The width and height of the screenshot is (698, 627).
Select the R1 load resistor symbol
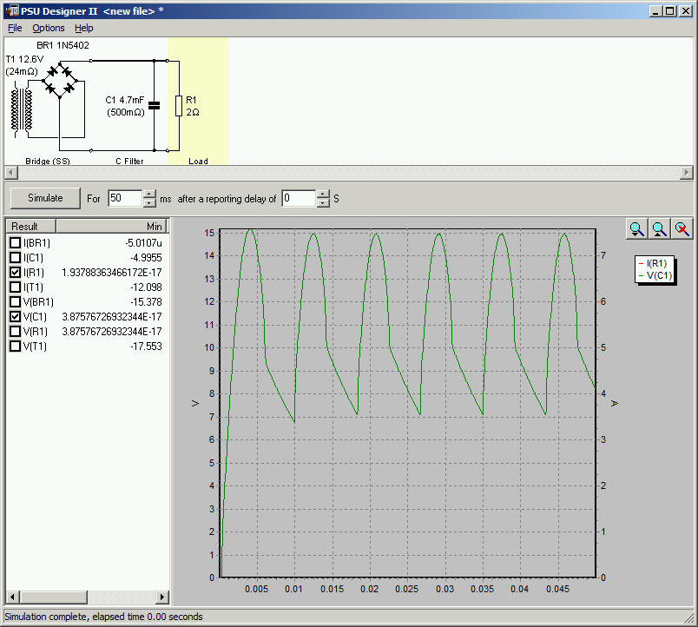tap(179, 106)
